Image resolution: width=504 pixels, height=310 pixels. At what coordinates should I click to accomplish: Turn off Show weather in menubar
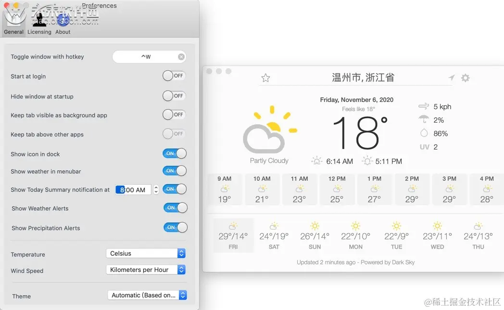click(175, 171)
